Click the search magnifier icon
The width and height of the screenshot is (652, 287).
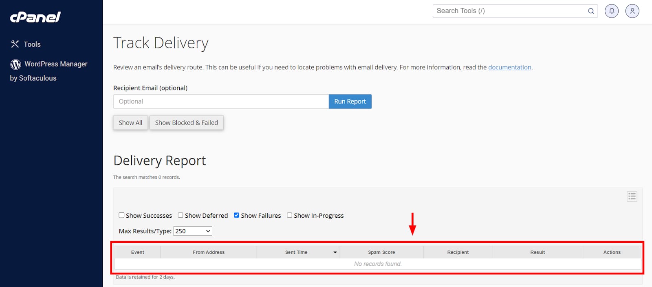pyautogui.click(x=590, y=11)
